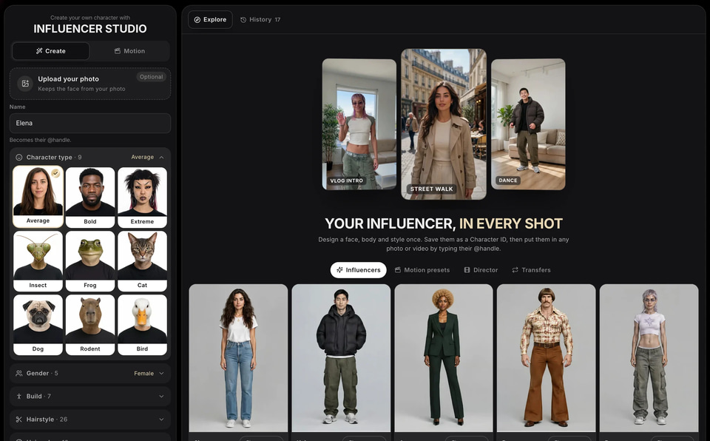Open the Street Walk preview card
This screenshot has width=710, height=441.
(x=444, y=124)
